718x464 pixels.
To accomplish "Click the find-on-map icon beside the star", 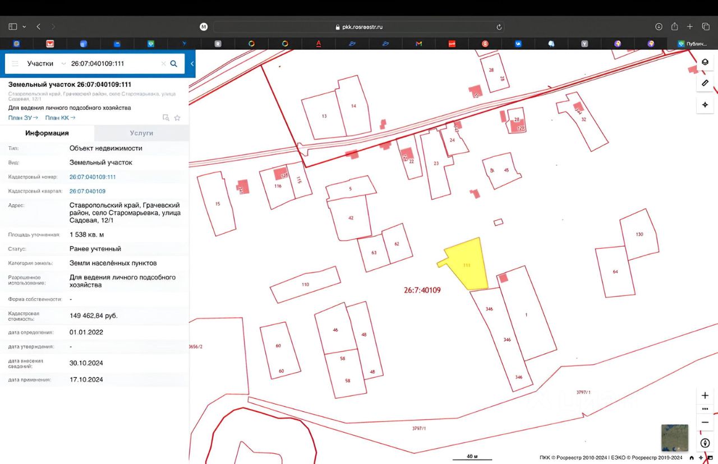I will [x=165, y=118].
